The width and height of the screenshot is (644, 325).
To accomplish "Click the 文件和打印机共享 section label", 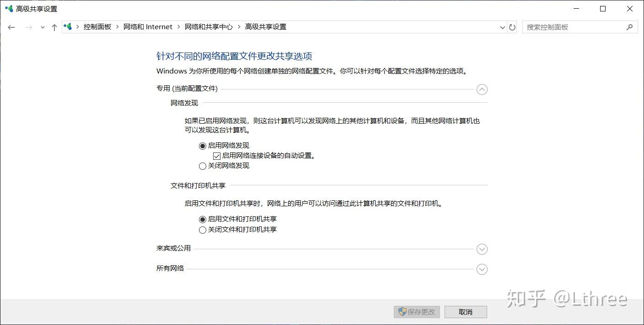I will [198, 186].
